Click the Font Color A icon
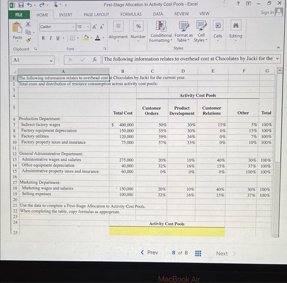287x283 pixels. click(98, 38)
